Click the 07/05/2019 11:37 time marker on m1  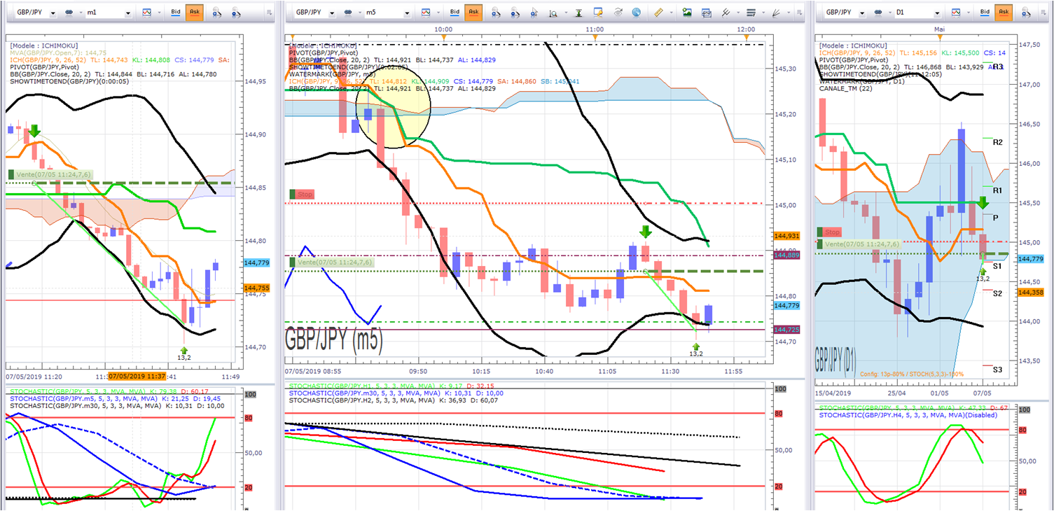click(137, 376)
